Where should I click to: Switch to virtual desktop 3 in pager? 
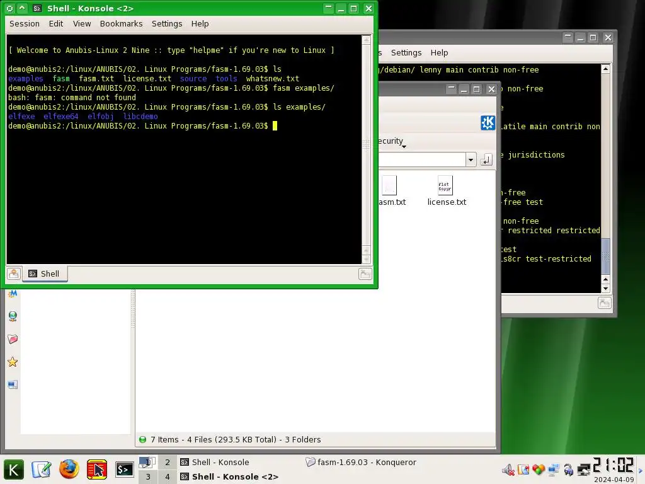[x=147, y=476]
